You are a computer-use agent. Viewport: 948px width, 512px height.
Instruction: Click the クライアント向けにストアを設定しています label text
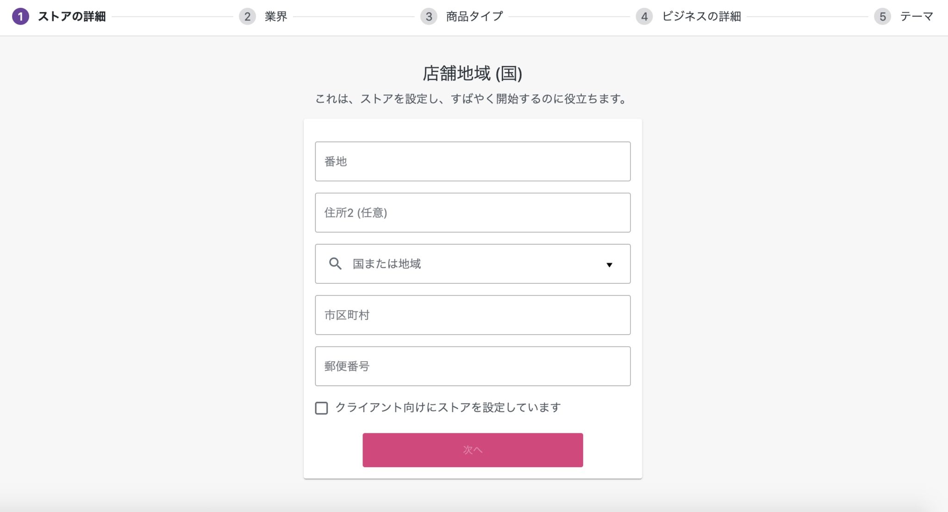pos(448,407)
